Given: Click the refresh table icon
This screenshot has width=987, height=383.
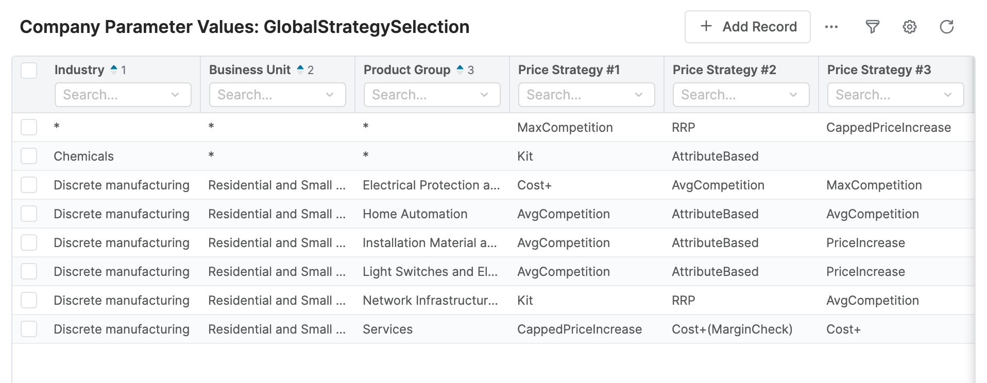Looking at the screenshot, I should (947, 27).
